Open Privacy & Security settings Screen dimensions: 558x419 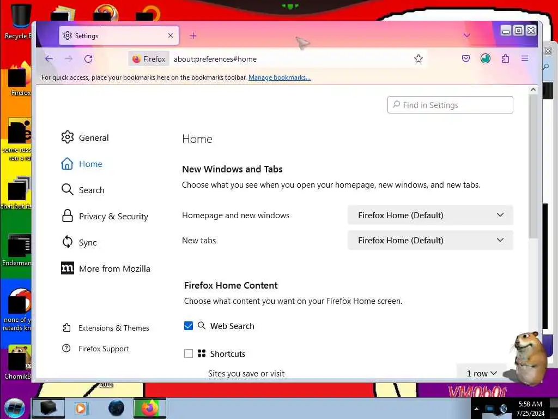(105, 216)
